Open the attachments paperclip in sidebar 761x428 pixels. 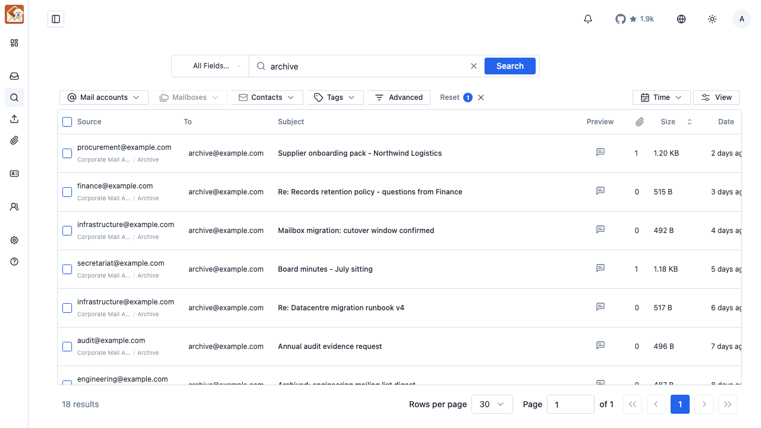pyautogui.click(x=14, y=140)
